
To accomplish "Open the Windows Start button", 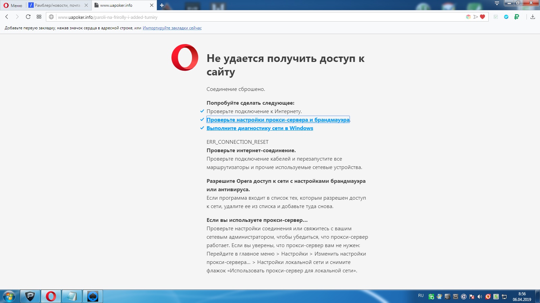I will coord(9,297).
